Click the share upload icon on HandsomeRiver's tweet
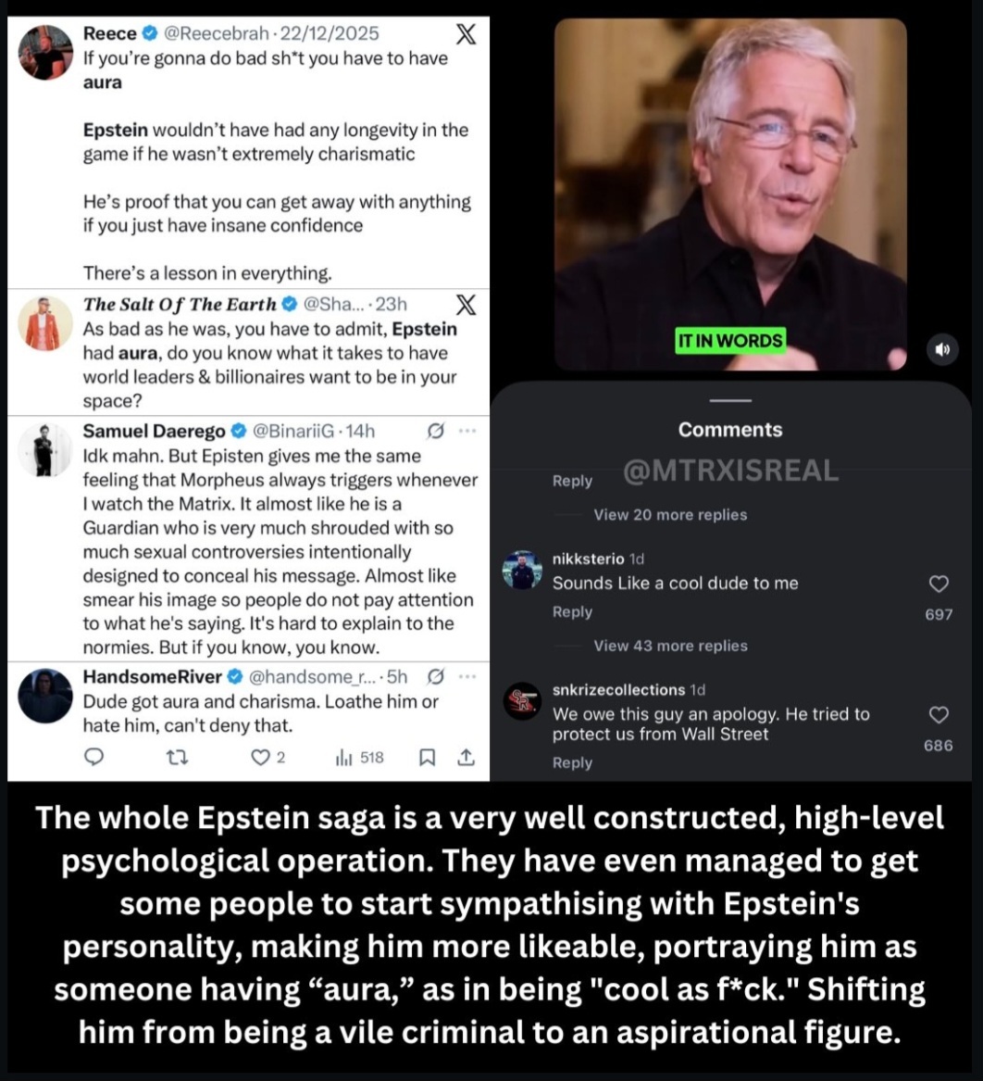 (467, 757)
